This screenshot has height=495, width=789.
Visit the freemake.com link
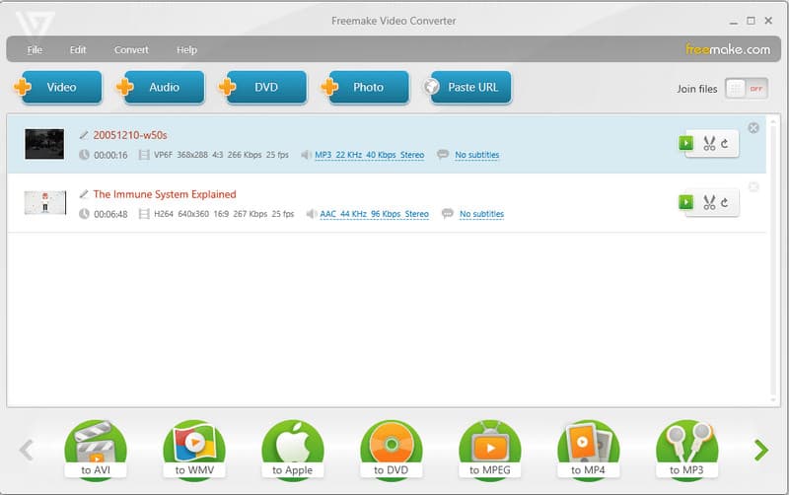pyautogui.click(x=727, y=49)
